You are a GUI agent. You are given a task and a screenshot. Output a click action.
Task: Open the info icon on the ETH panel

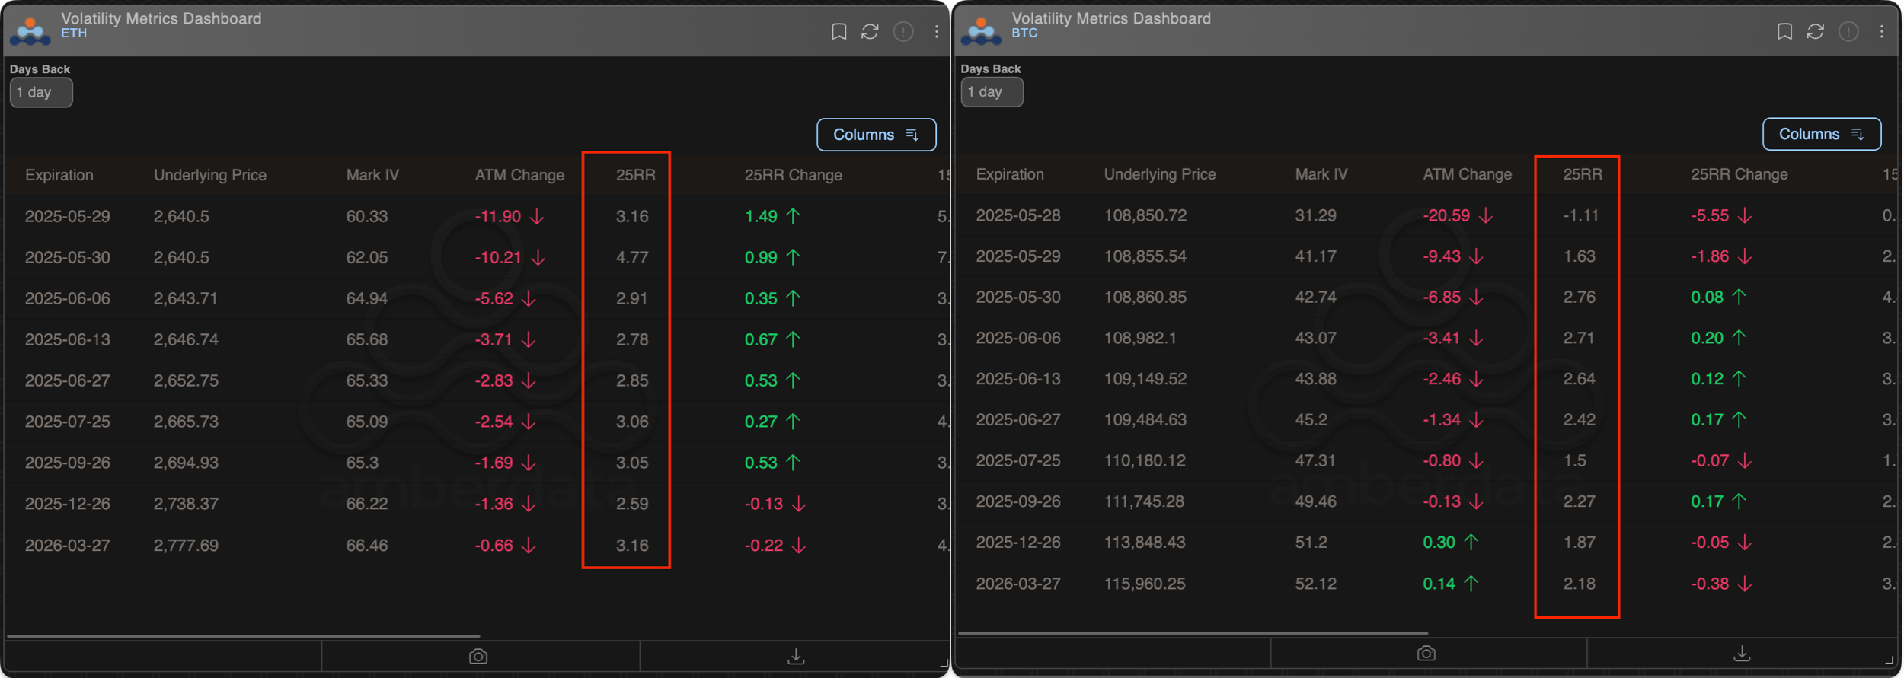pos(903,31)
